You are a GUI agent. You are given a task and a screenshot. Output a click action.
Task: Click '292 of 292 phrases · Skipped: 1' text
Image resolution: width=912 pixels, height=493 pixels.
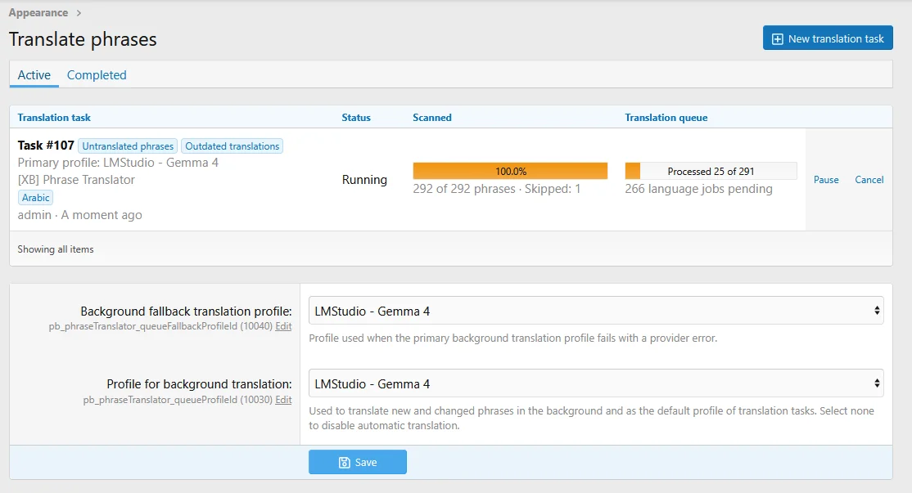pos(497,189)
